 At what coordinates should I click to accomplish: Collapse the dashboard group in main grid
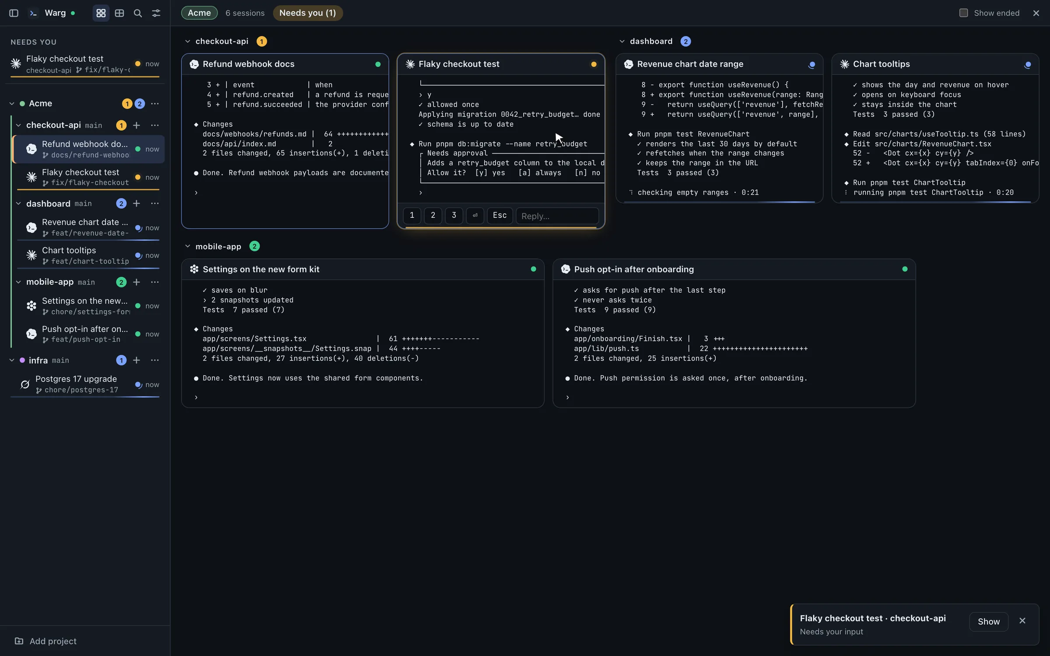click(x=622, y=42)
